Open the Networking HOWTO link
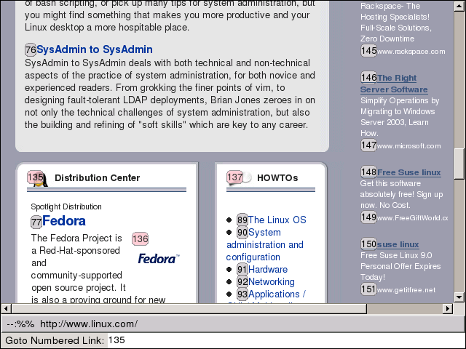466x349 pixels. pyautogui.click(x=272, y=281)
